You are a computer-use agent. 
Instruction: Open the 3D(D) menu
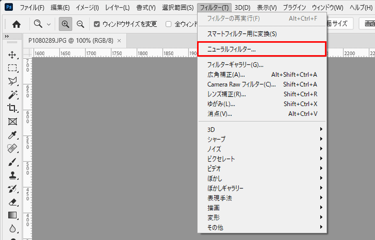coord(242,7)
